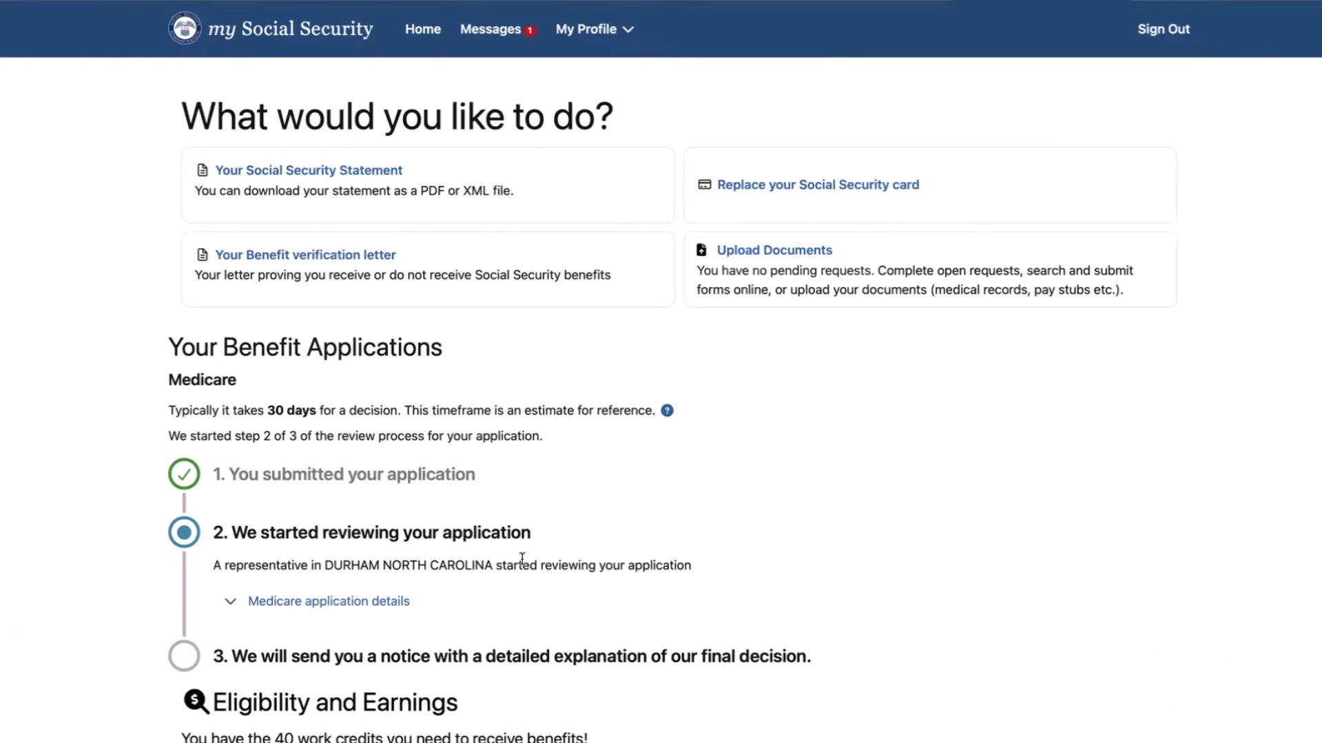Click the Eligibility and Earnings magnifier icon
This screenshot has width=1322, height=743.
pyautogui.click(x=196, y=702)
